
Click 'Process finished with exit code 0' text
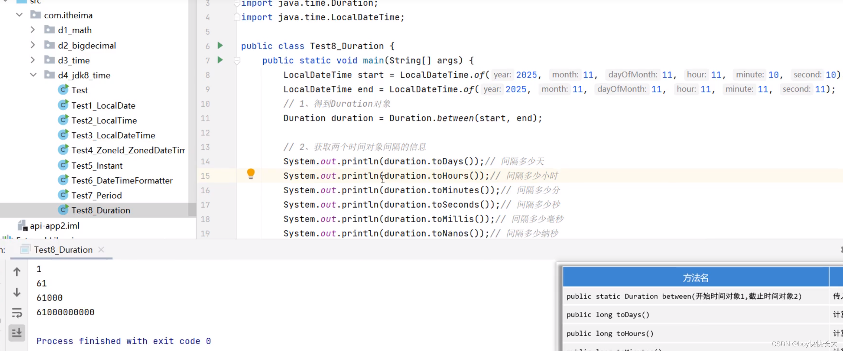coord(124,341)
